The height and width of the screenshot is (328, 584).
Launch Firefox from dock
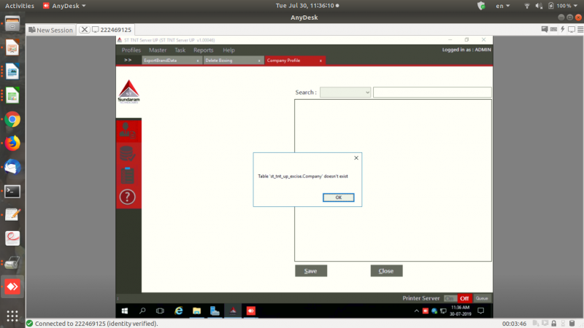[x=12, y=143]
